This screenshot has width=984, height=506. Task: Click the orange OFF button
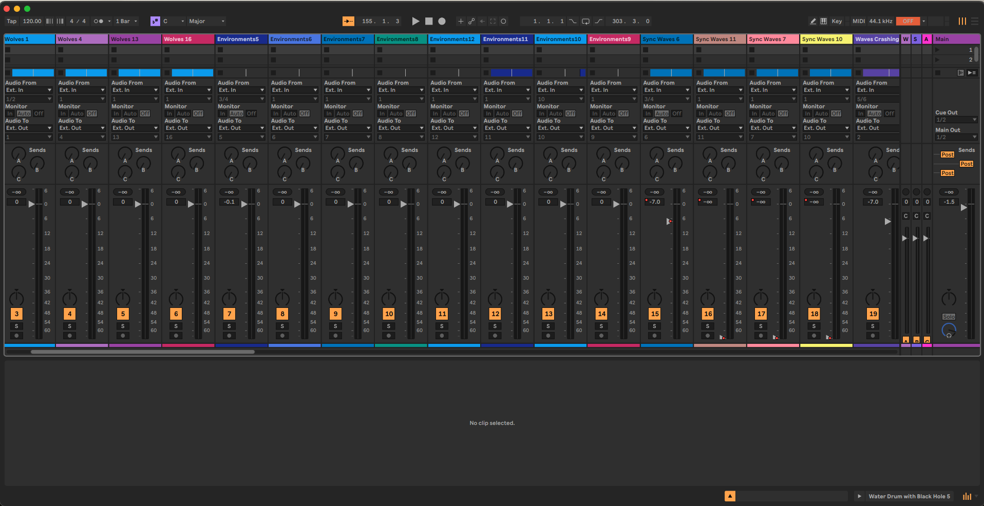tap(908, 21)
